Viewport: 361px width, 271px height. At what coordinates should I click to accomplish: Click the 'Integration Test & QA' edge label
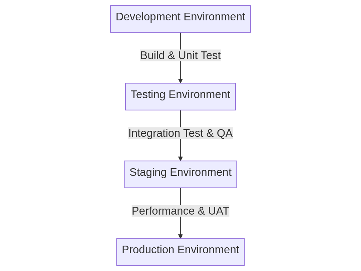click(x=180, y=133)
